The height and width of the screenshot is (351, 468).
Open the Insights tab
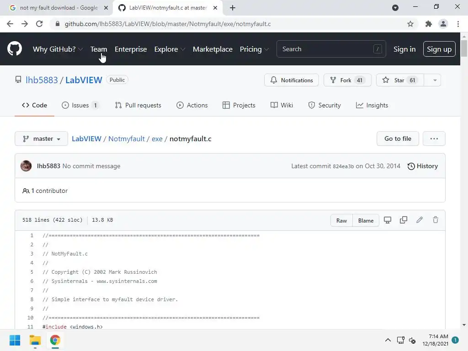click(x=372, y=106)
